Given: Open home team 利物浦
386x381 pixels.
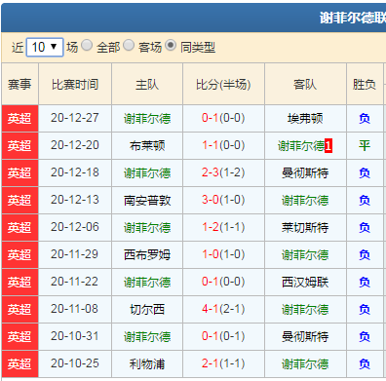Looking at the screenshot, I should point(147,364).
